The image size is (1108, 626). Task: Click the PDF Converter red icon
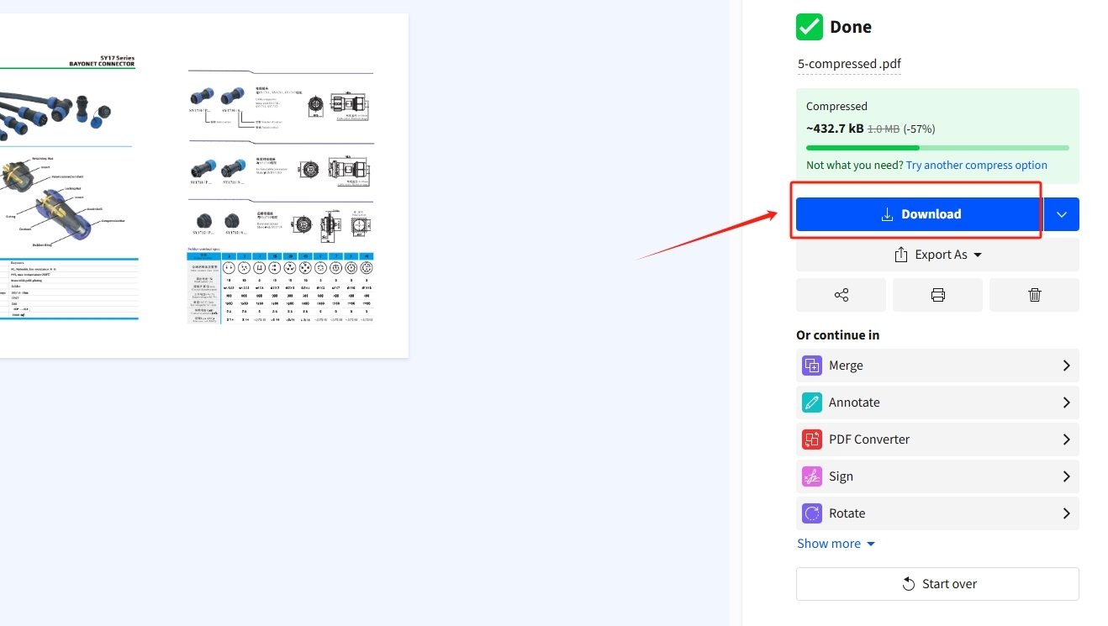click(811, 439)
